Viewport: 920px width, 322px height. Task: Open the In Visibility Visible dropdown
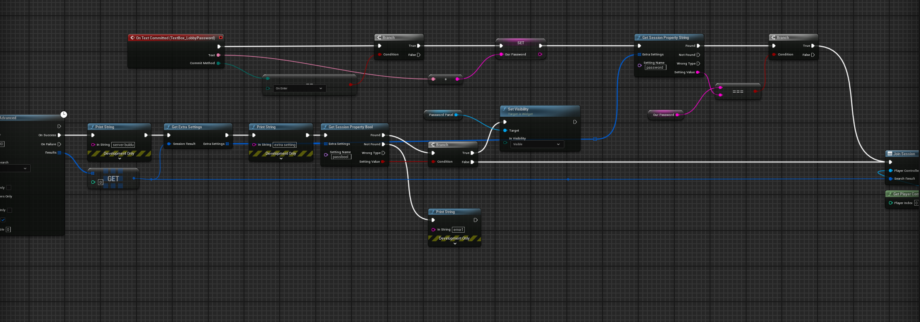(537, 144)
